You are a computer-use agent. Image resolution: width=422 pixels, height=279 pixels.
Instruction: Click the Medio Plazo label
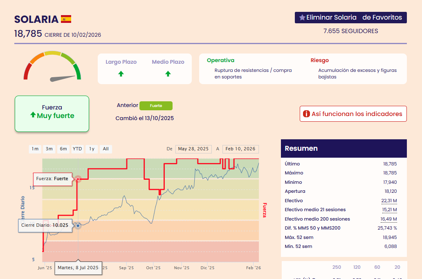click(168, 62)
